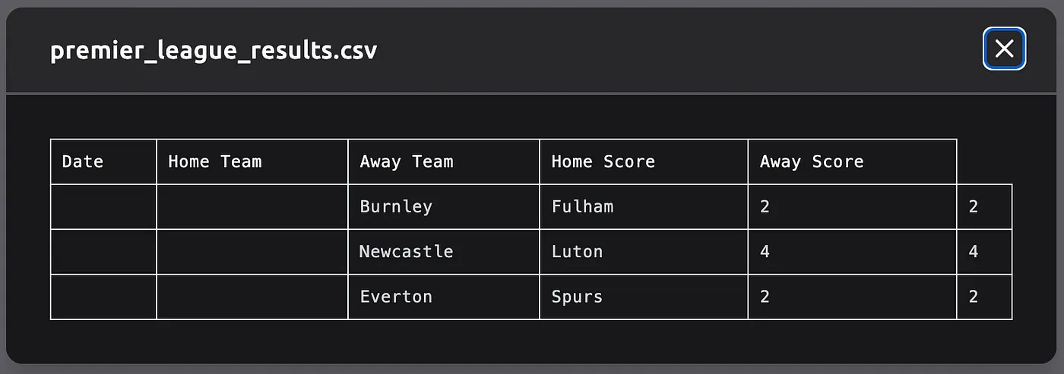Click the Fulham table cell
The width and height of the screenshot is (1064, 374).
click(644, 206)
